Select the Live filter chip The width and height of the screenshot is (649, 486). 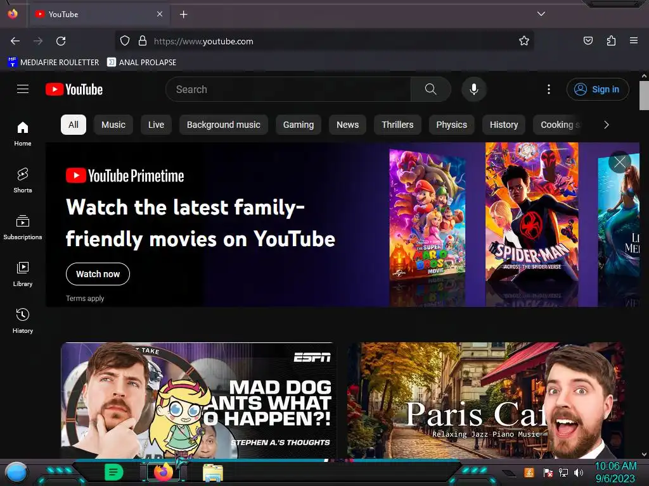156,125
